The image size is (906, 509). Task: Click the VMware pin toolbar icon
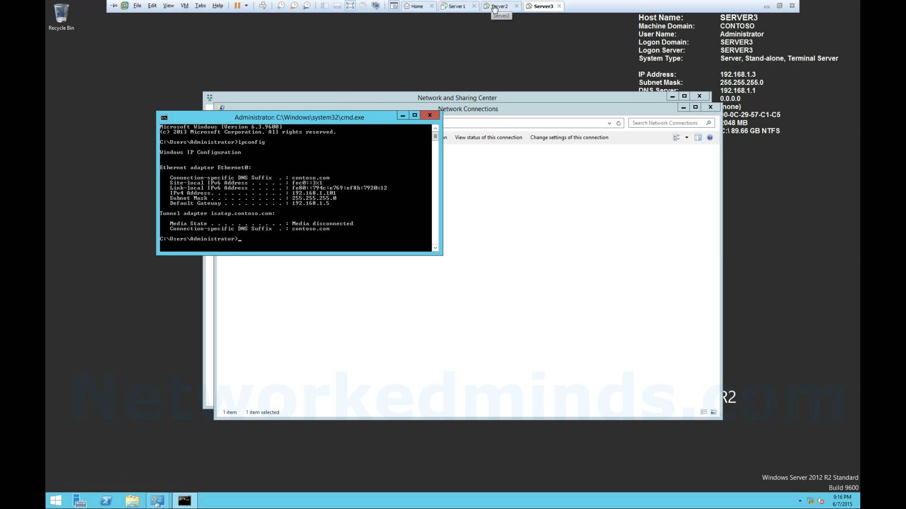[x=114, y=6]
